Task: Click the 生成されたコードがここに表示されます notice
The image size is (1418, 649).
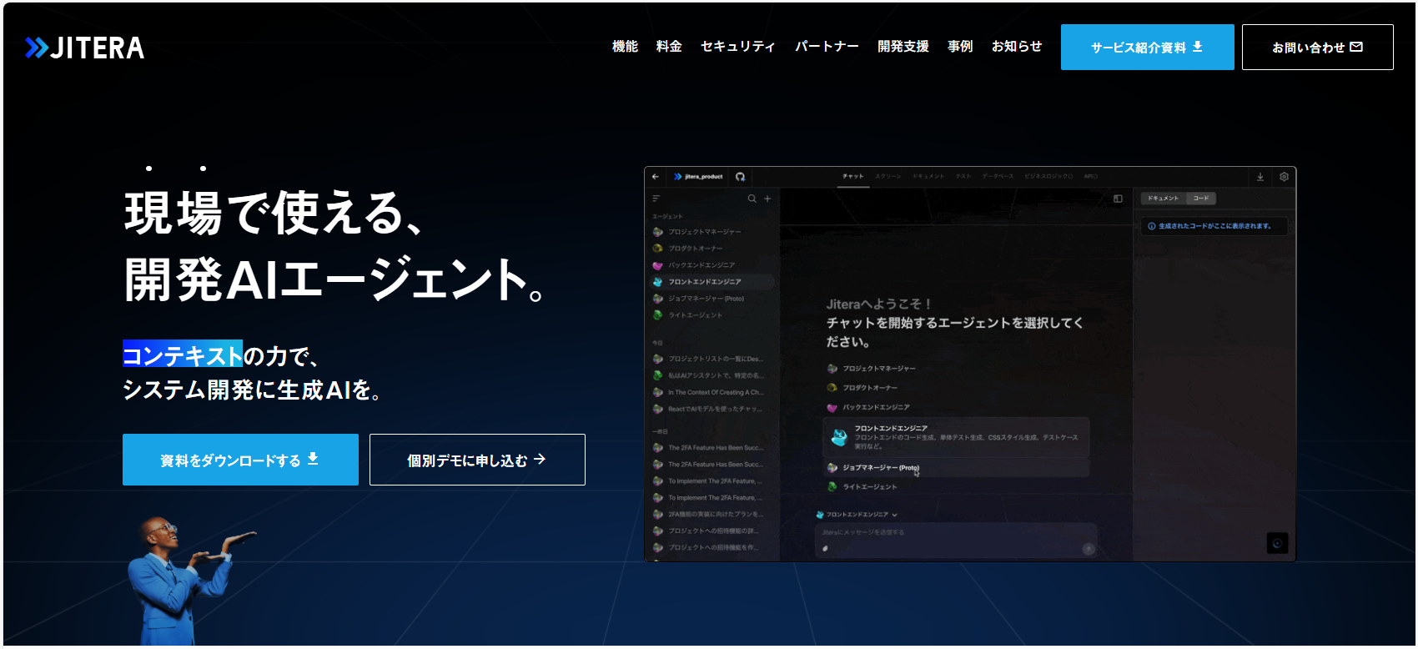Action: 1214,226
